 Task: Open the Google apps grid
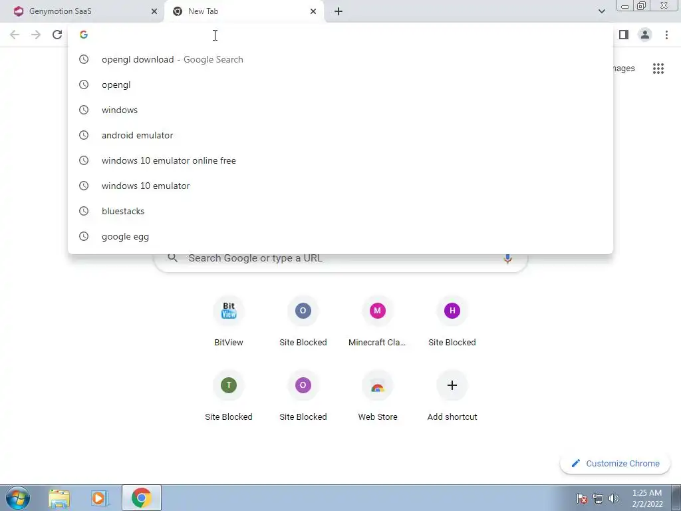click(x=658, y=69)
